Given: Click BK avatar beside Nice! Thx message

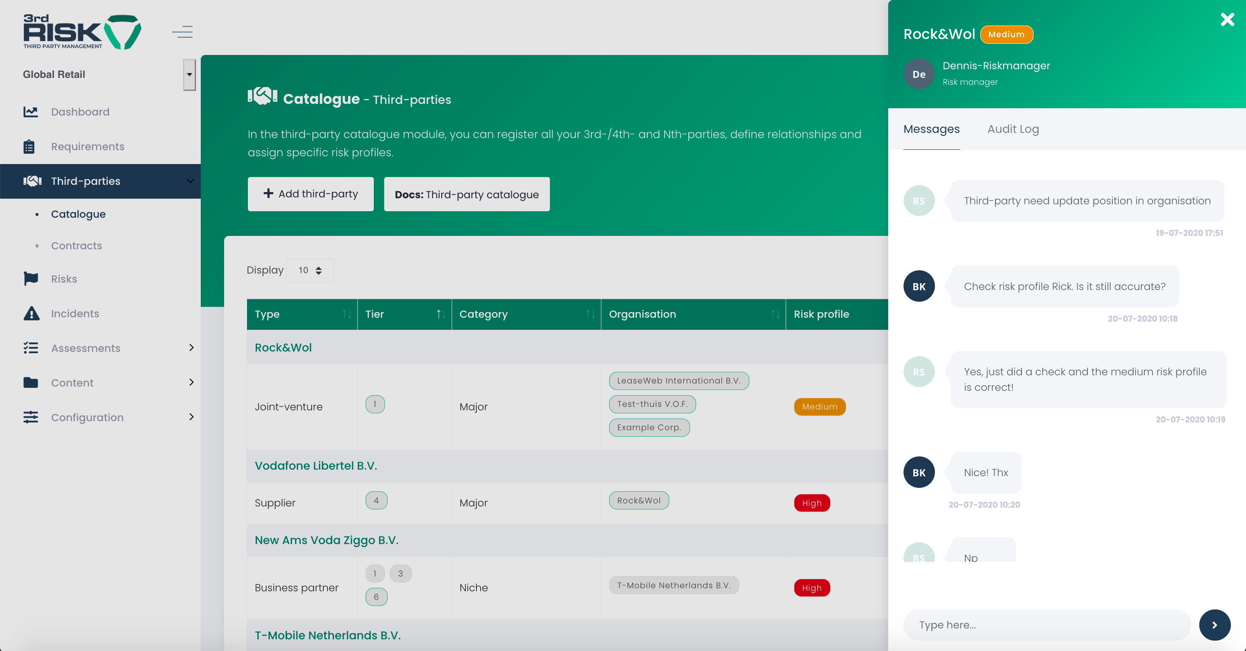Looking at the screenshot, I should pos(919,472).
